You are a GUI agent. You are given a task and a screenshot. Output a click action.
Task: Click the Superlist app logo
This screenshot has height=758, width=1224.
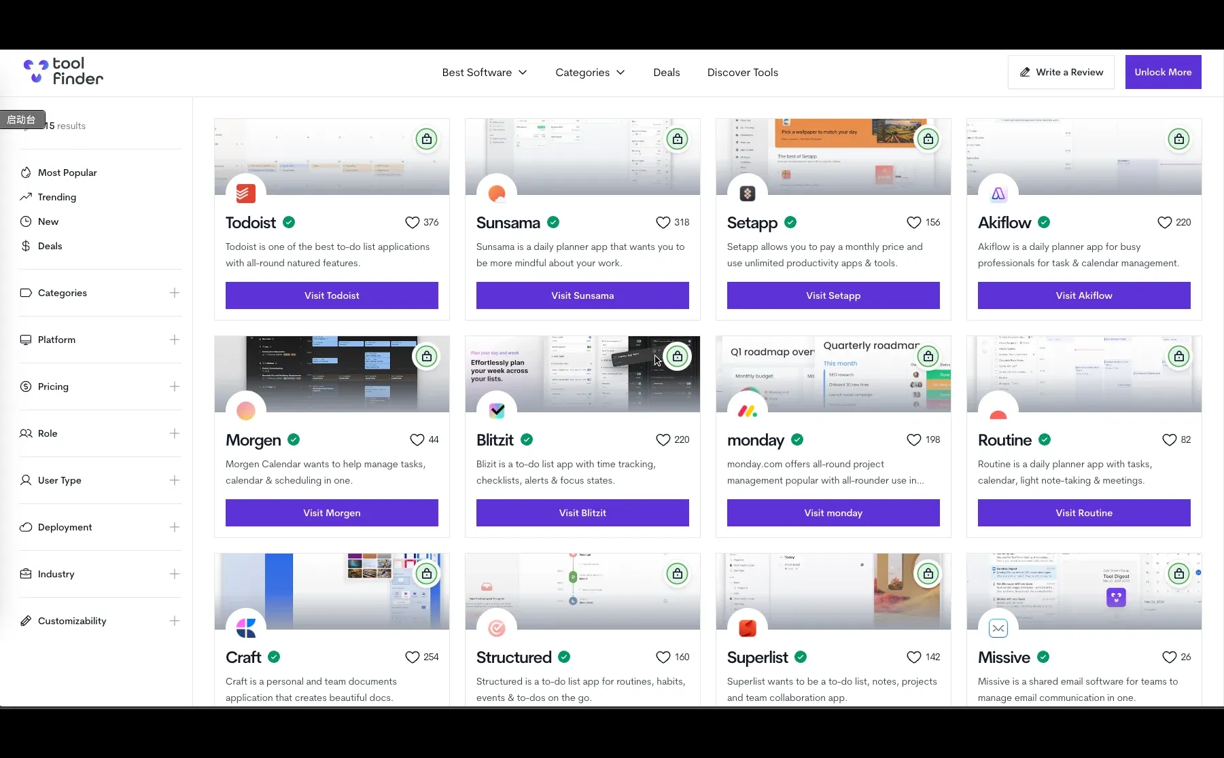point(748,628)
